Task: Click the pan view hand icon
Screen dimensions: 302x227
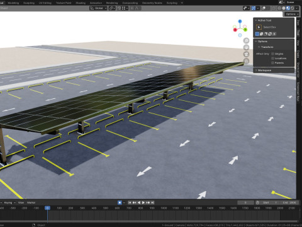Action: (x=246, y=47)
